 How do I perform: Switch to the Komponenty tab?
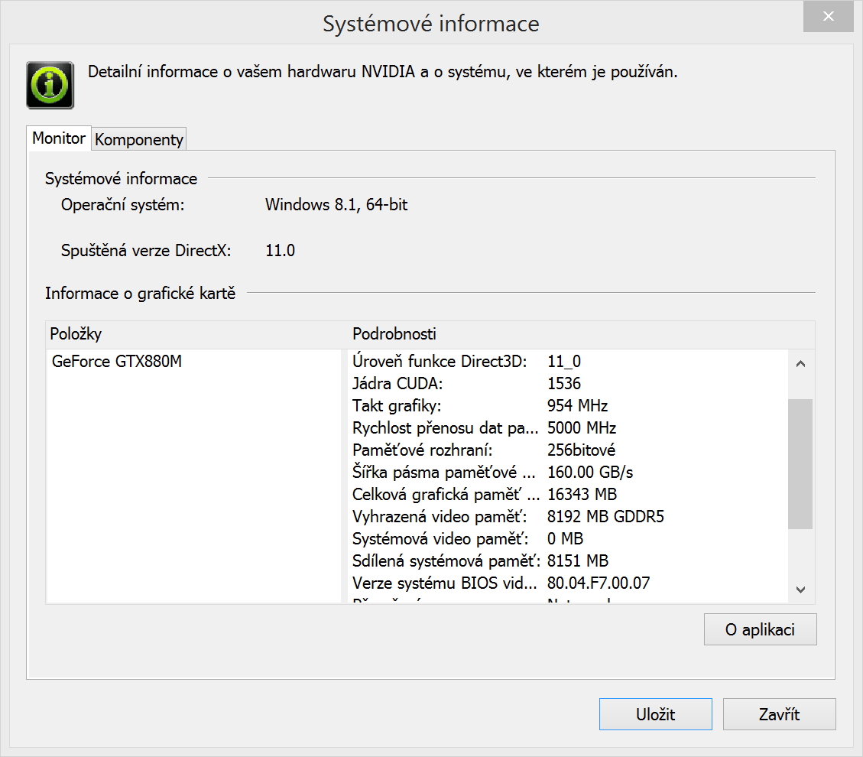pyautogui.click(x=139, y=140)
